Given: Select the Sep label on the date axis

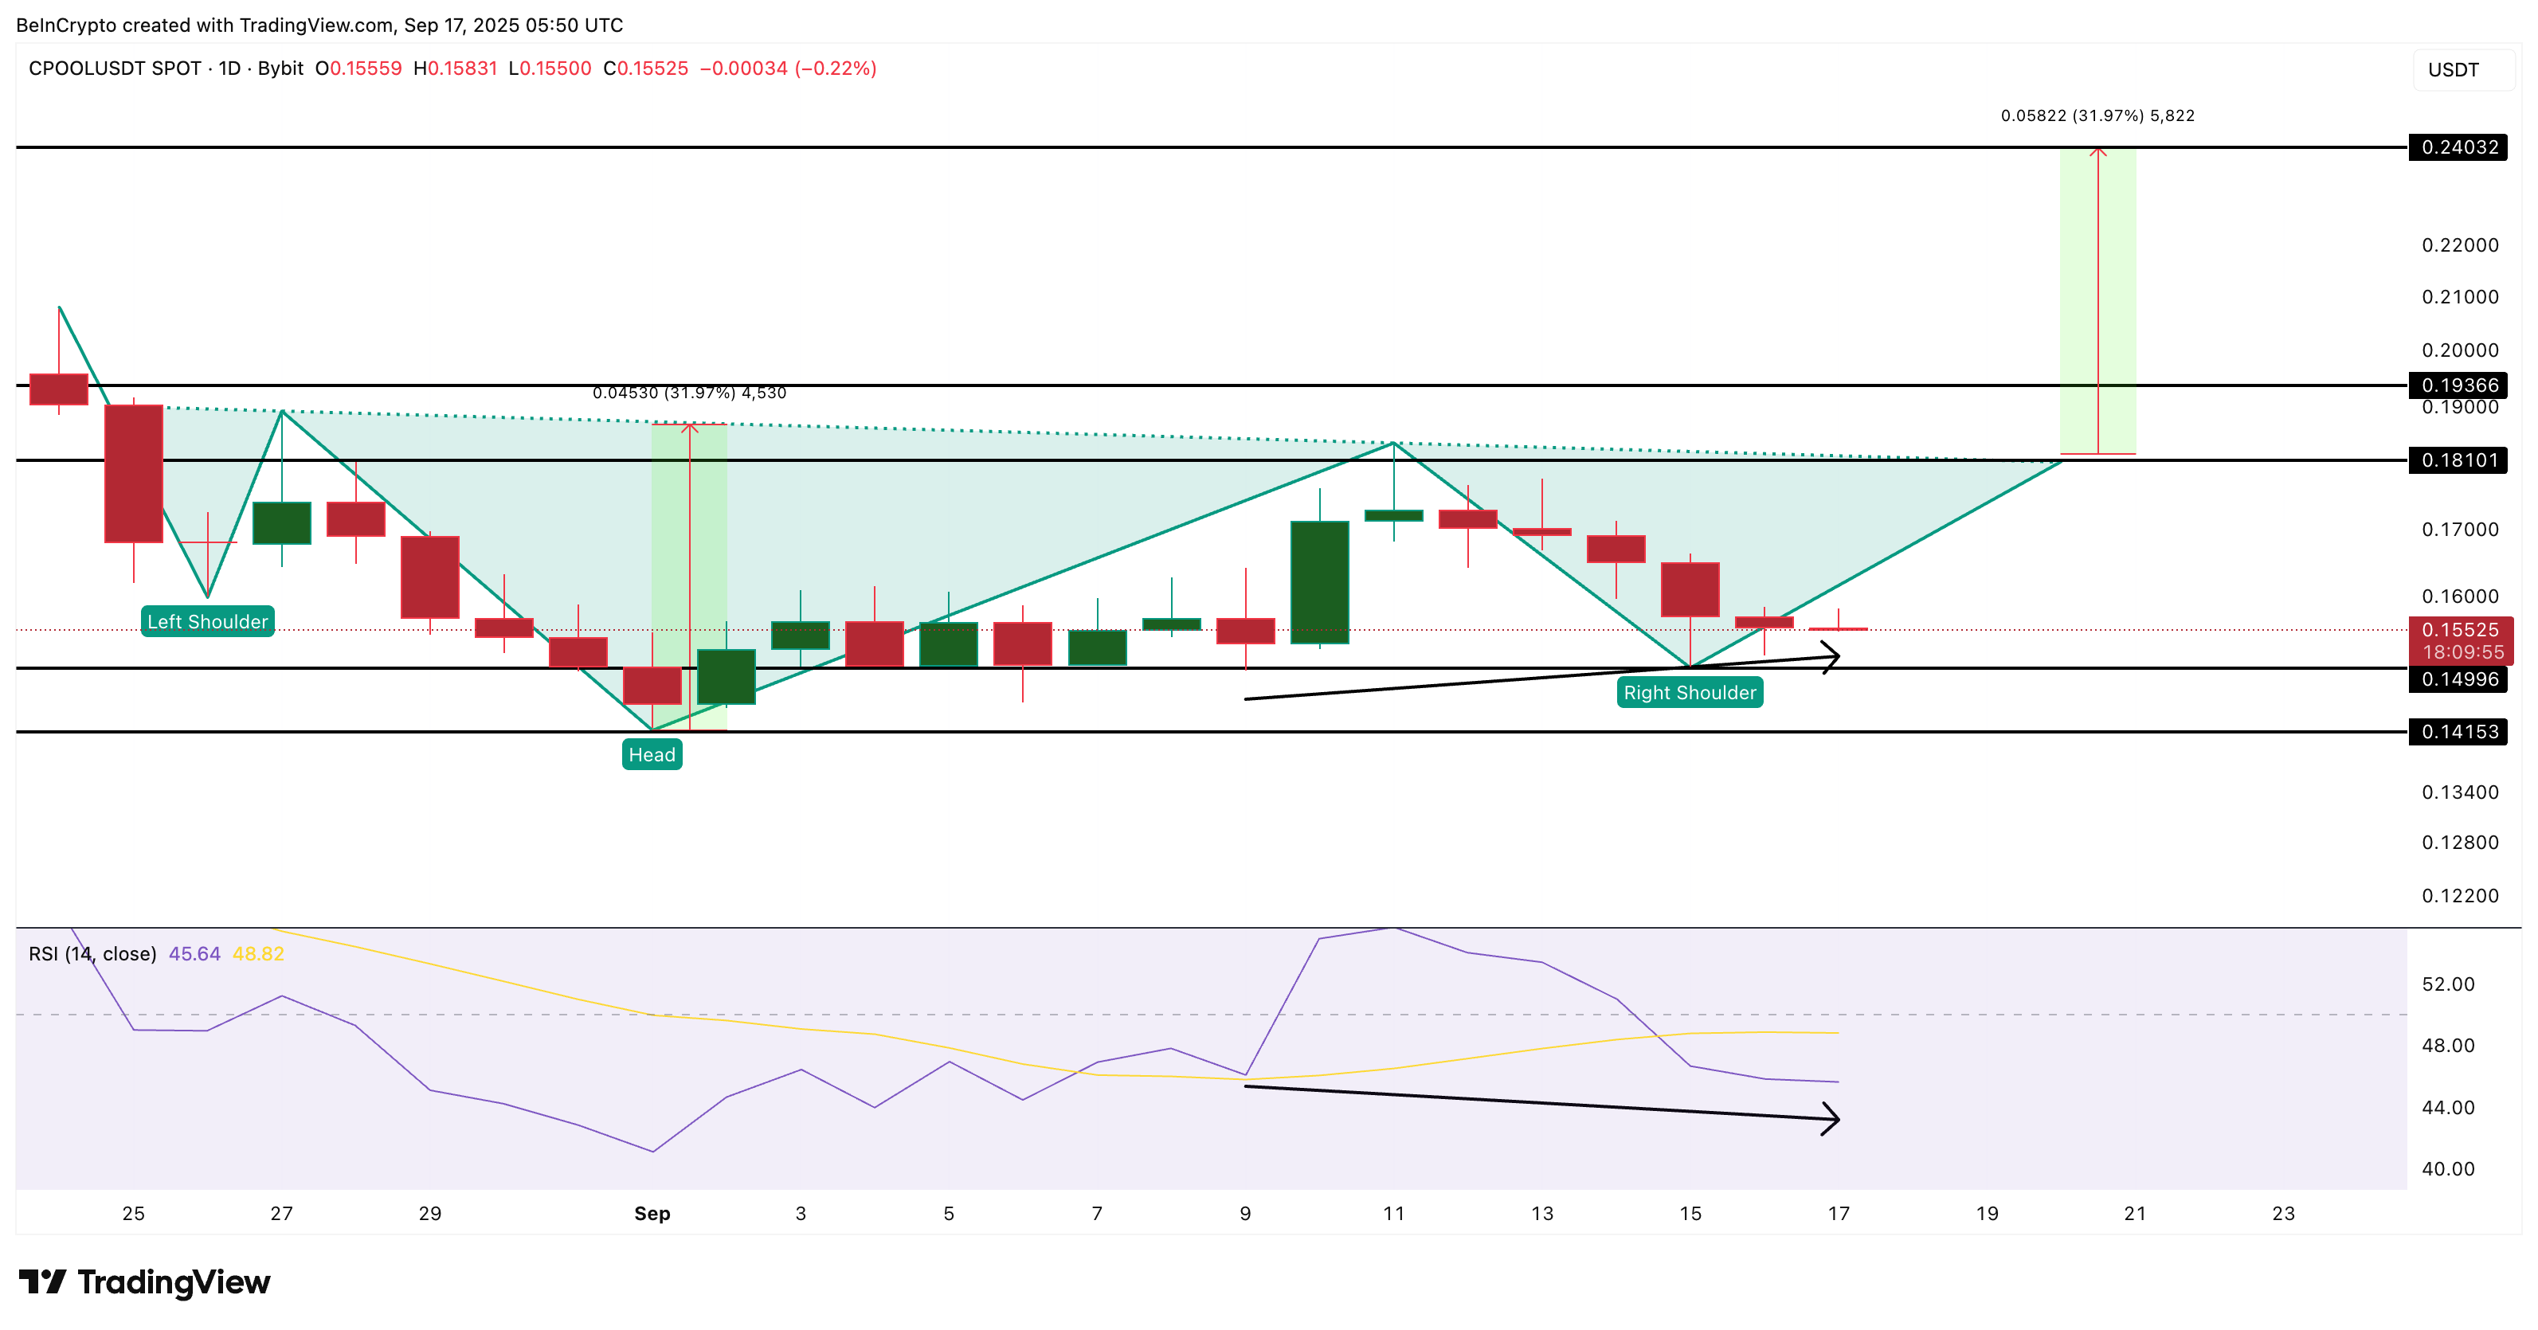Looking at the screenshot, I should [x=652, y=1214].
